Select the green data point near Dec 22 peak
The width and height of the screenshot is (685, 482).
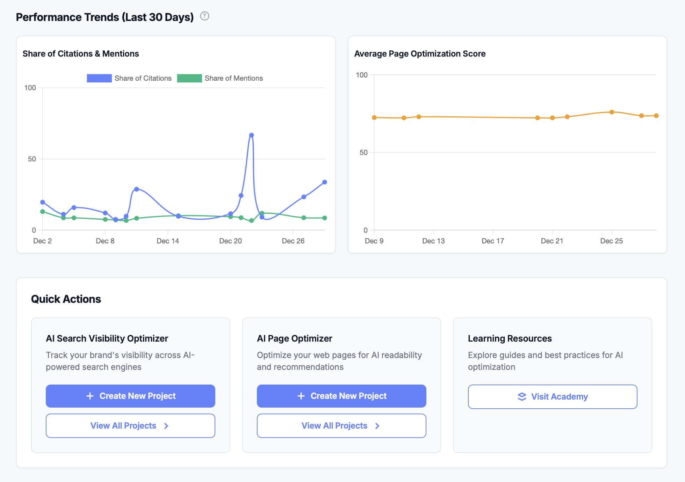point(262,213)
